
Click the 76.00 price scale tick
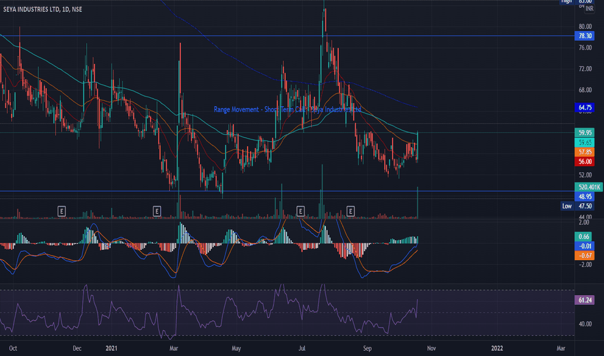585,48
